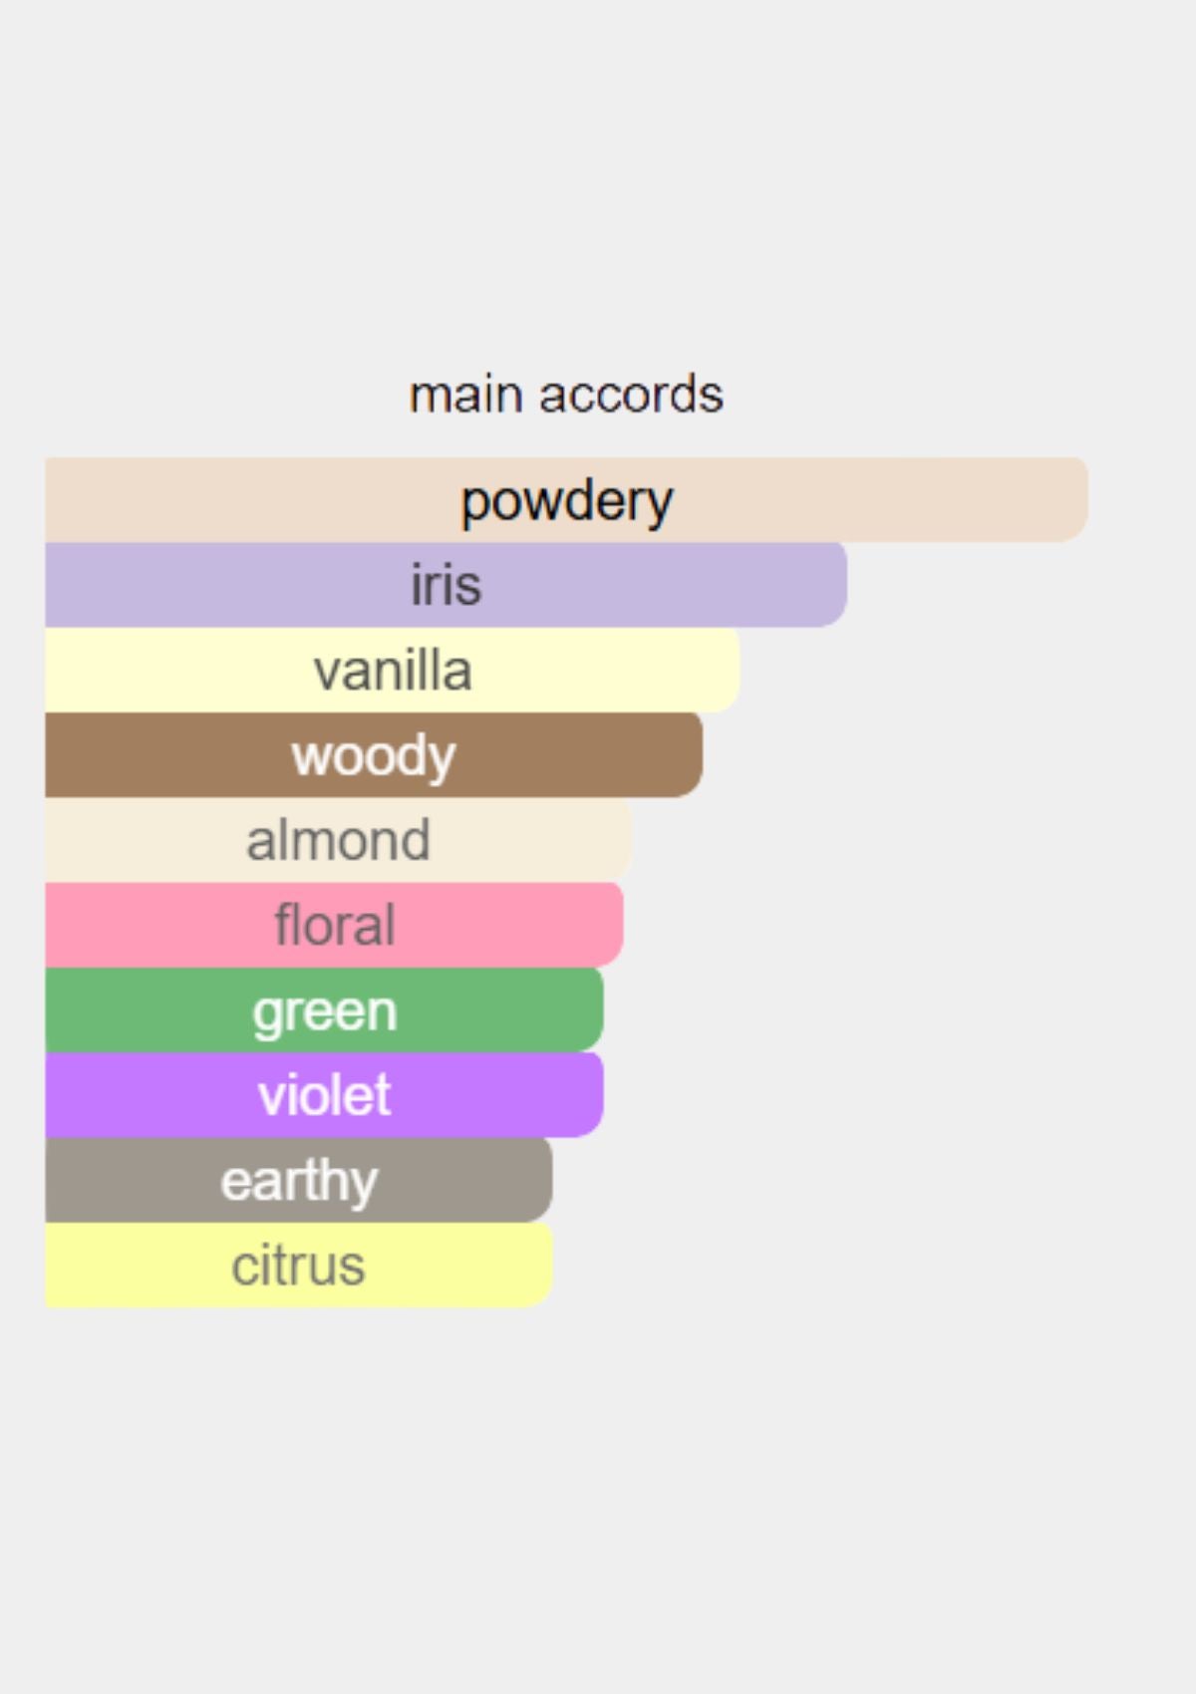Click the white "earthy" text label
This screenshot has height=1694, width=1196.
point(299,1182)
